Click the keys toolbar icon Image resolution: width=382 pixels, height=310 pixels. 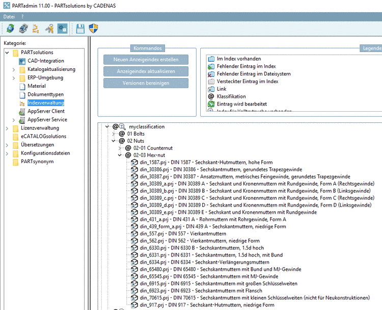[49, 29]
